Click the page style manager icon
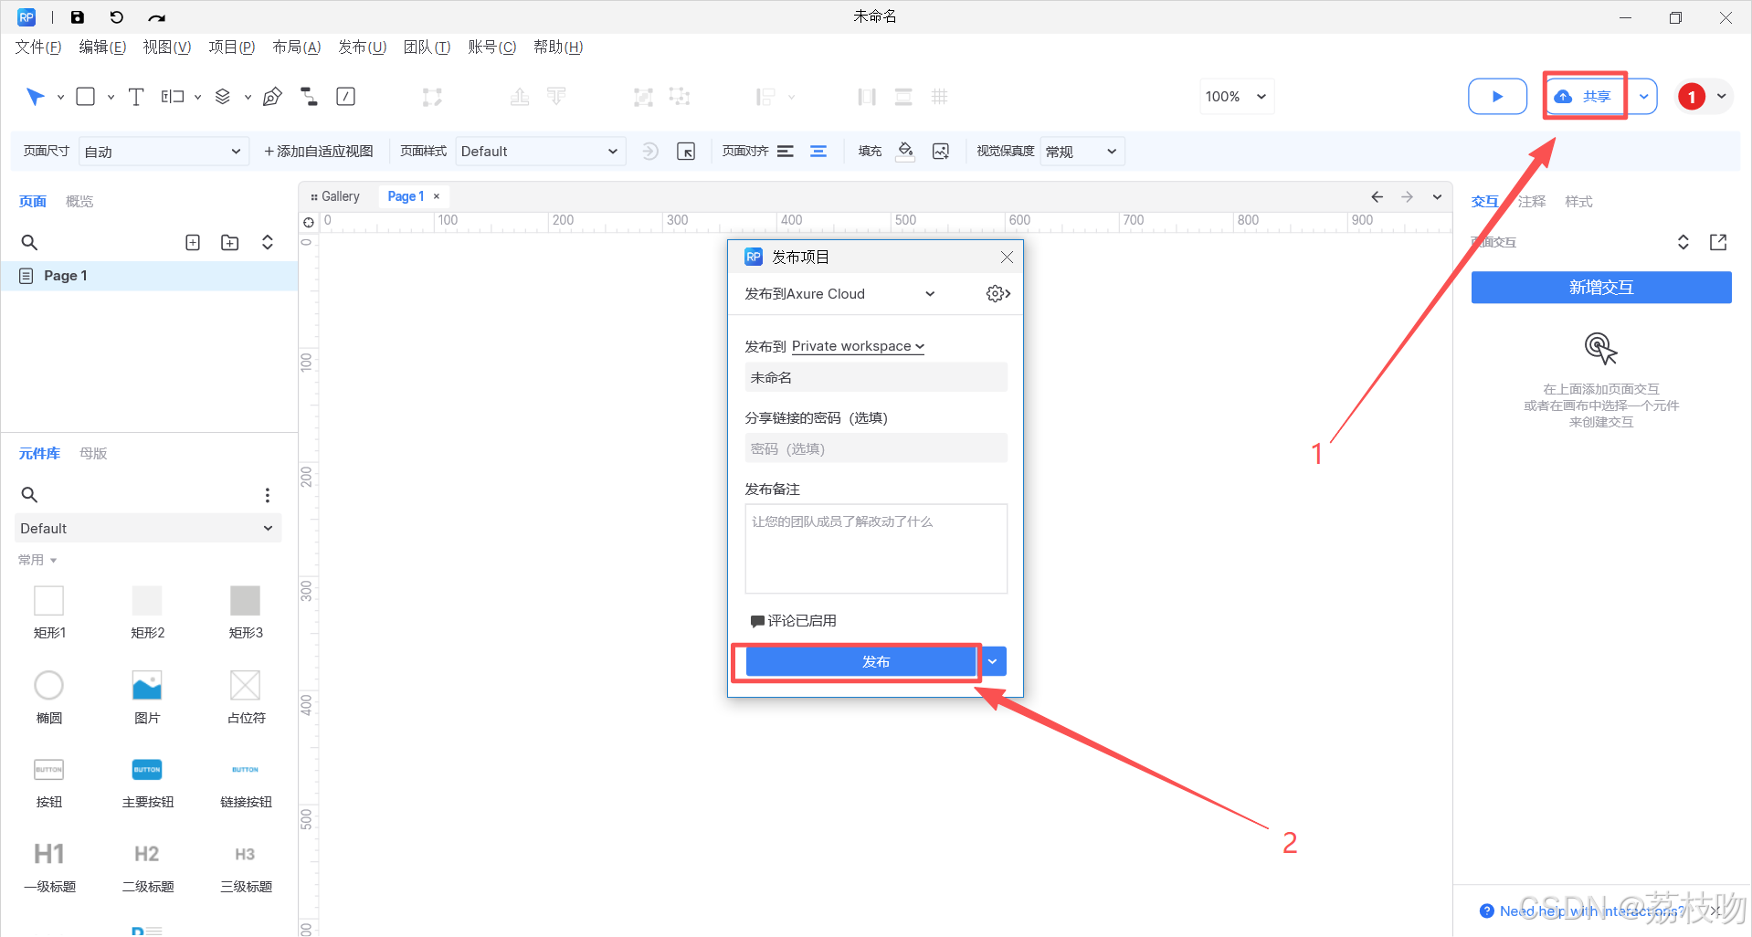The image size is (1752, 937). [x=686, y=152]
